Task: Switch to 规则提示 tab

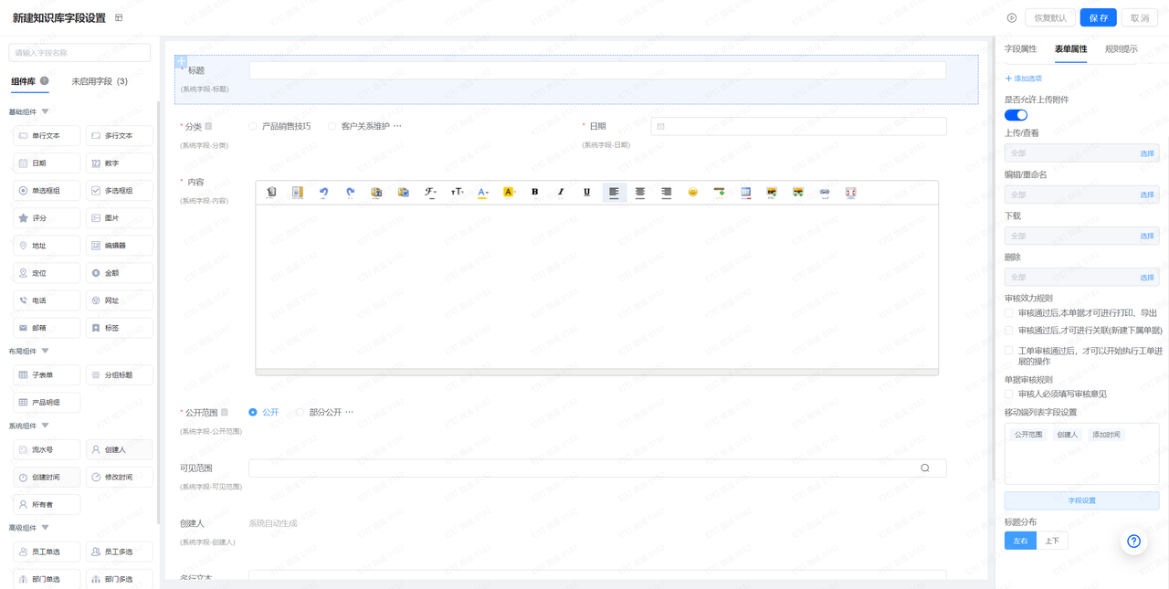Action: click(x=1121, y=49)
